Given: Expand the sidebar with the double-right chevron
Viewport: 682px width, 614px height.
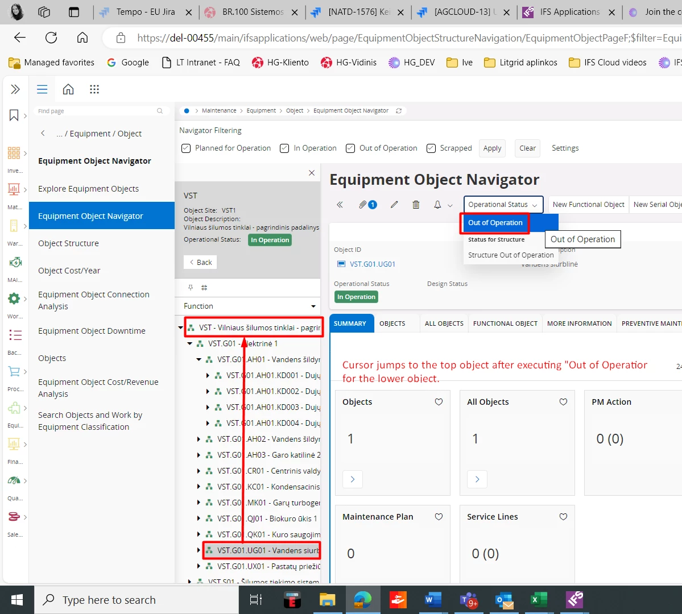Looking at the screenshot, I should click(x=15, y=90).
